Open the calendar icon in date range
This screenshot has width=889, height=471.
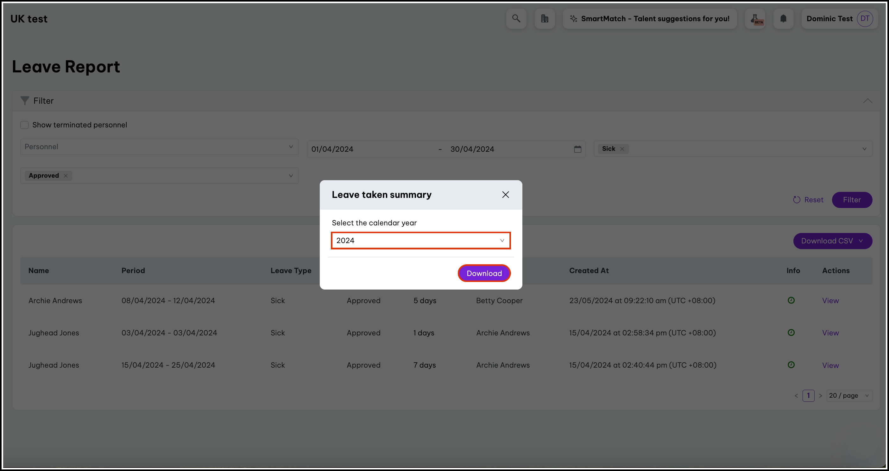coord(578,149)
